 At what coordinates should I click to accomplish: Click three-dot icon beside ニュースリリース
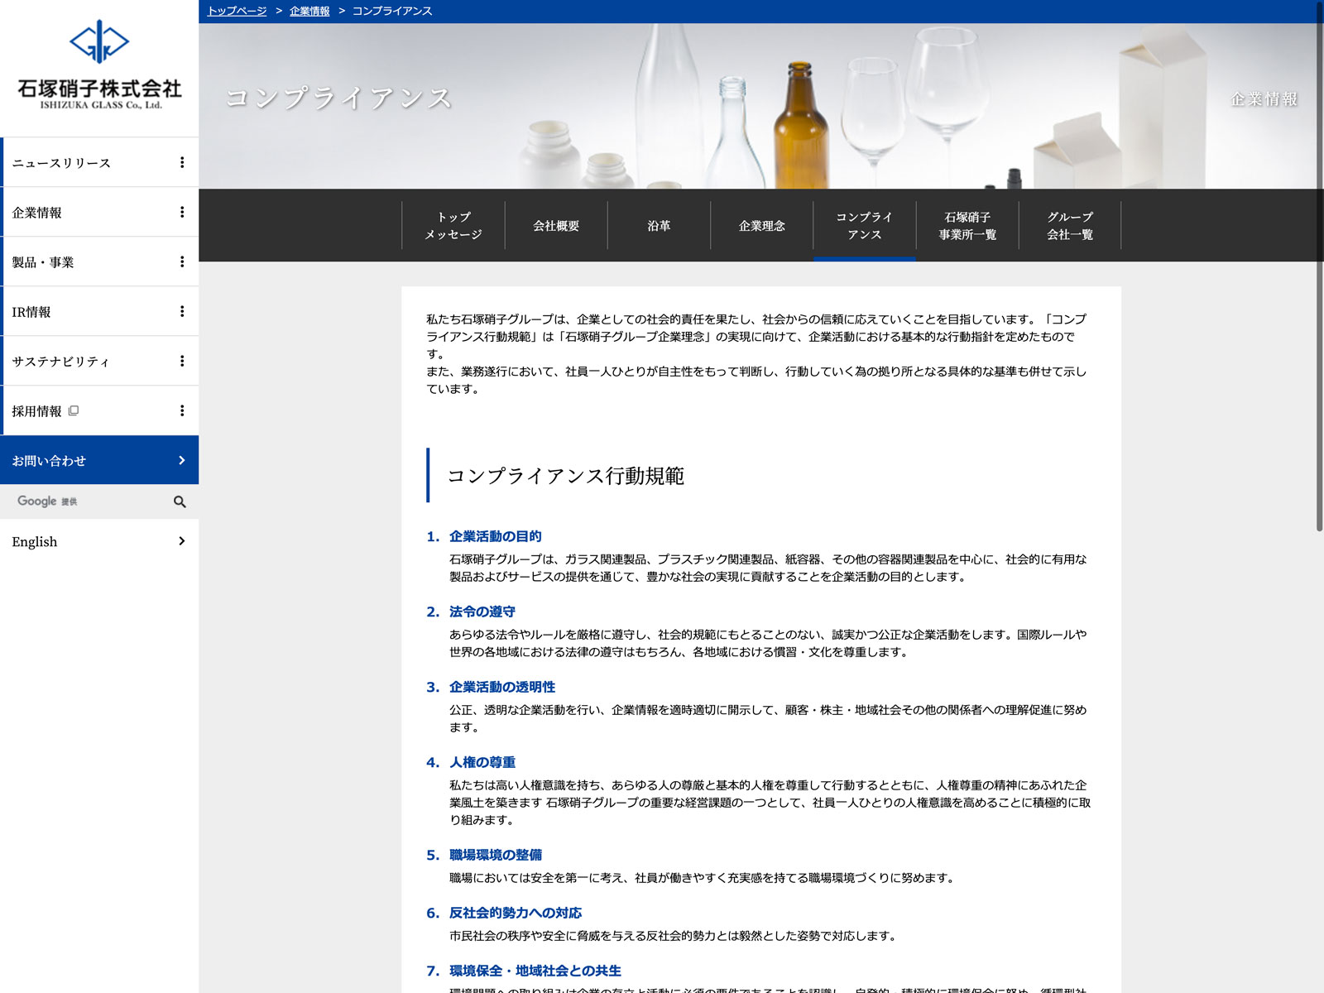[182, 163]
